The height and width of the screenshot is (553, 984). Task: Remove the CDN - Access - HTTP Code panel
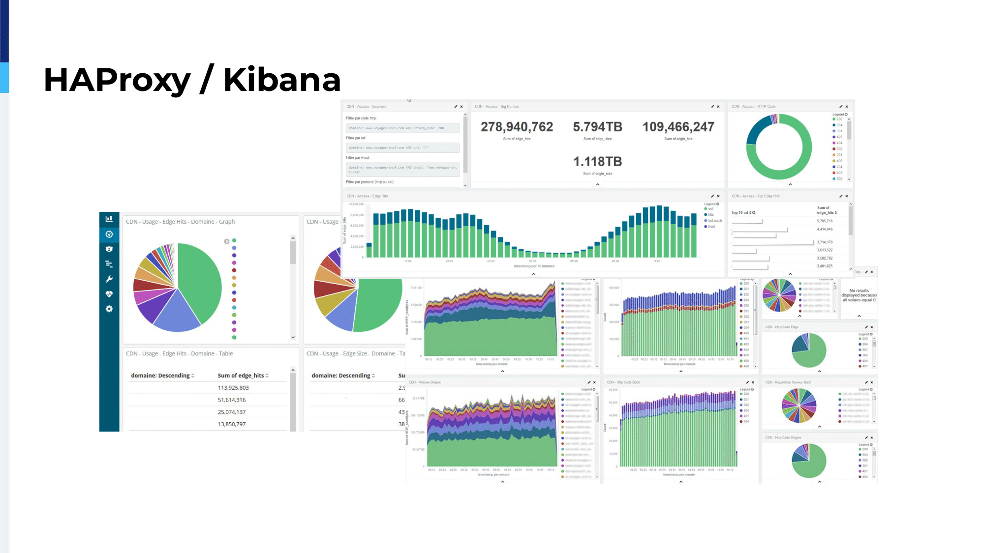[847, 107]
